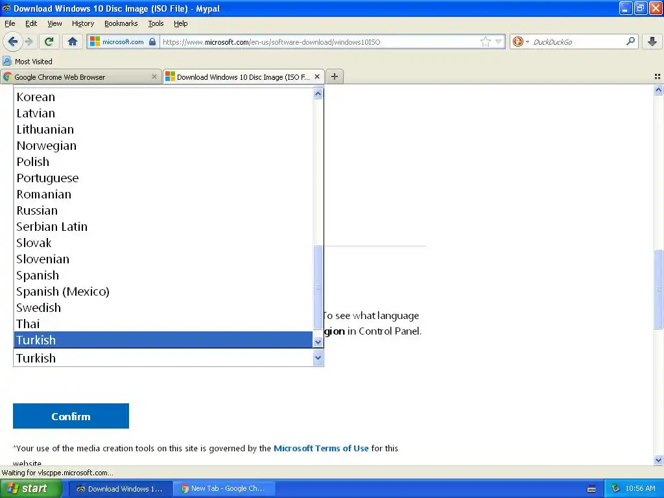Collapse the Turkish language combo box
The image size is (664, 498).
pos(318,358)
